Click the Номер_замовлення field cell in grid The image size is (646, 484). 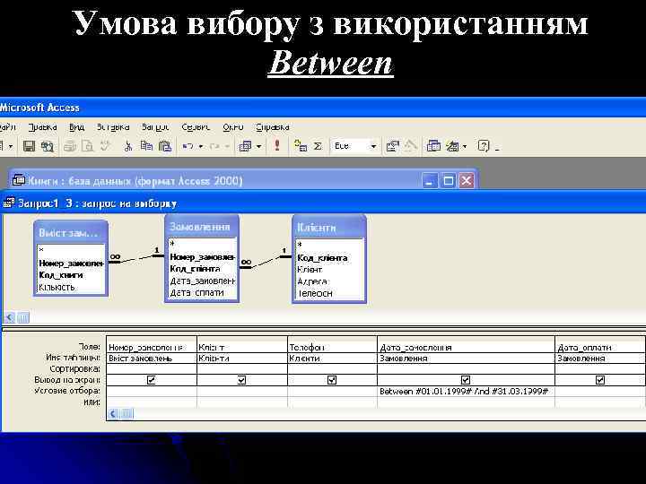[x=152, y=347]
